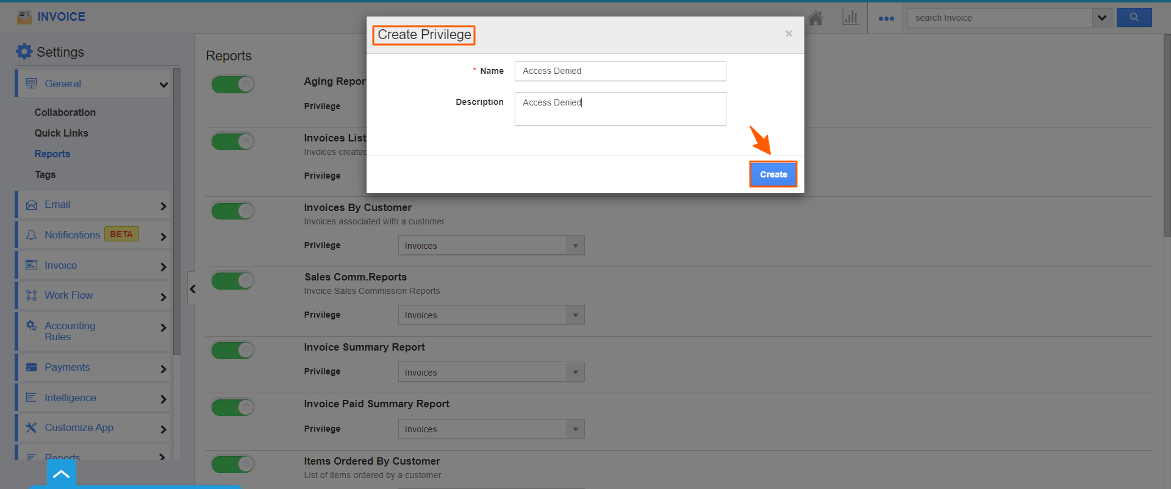
Task: Open the bar chart reports icon
Action: 850,18
